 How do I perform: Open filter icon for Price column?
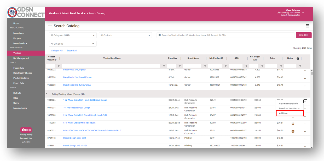tap(281, 66)
